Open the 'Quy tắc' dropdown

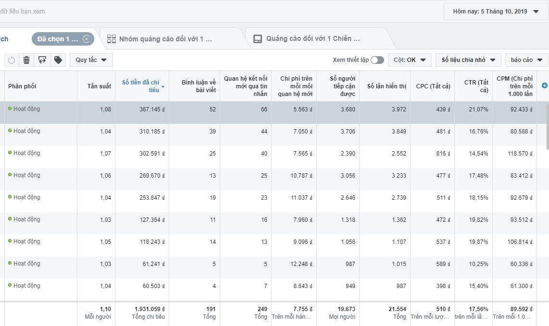tap(91, 60)
